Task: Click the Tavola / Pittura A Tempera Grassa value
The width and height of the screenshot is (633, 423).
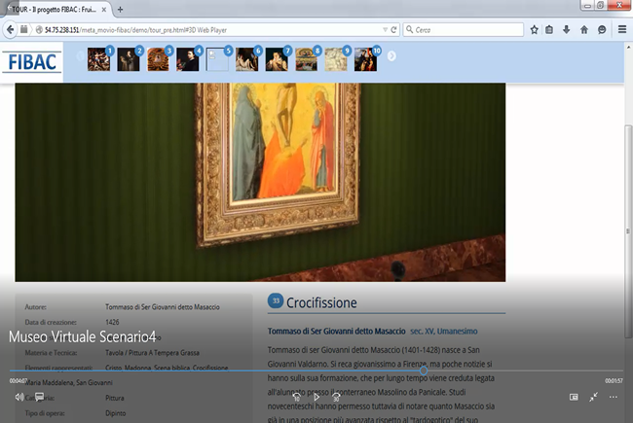Action: point(152,353)
